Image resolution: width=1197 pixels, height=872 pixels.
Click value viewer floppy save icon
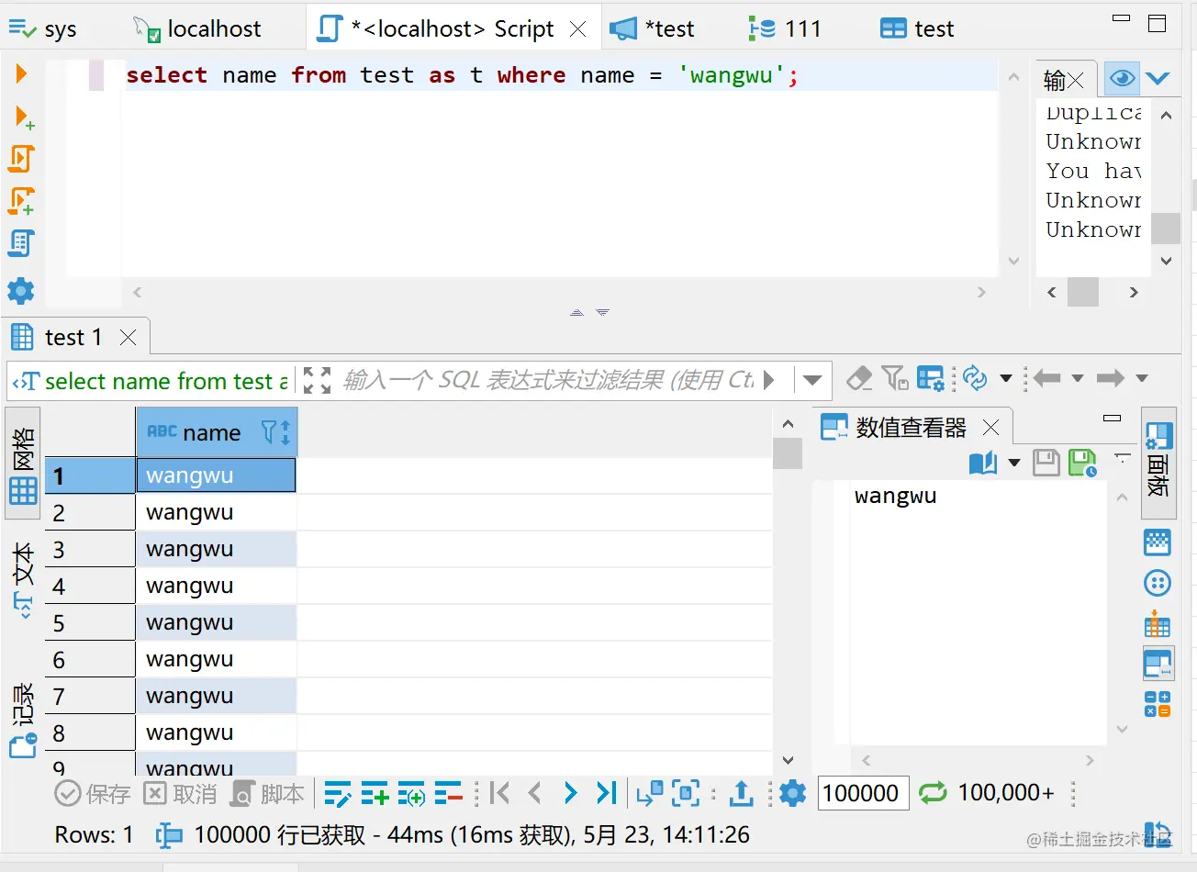point(1046,463)
